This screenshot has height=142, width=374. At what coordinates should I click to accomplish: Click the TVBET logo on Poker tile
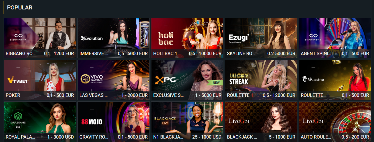tap(18, 81)
